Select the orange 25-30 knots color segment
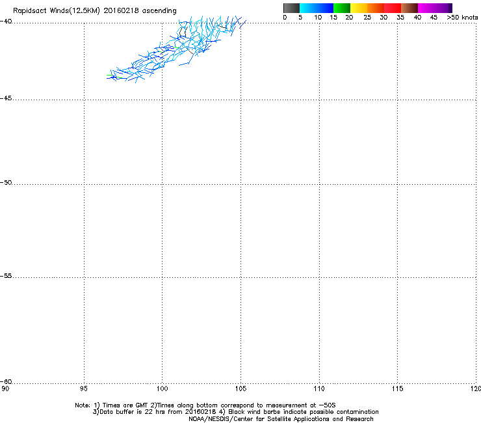481x423 pixels. 376,8
